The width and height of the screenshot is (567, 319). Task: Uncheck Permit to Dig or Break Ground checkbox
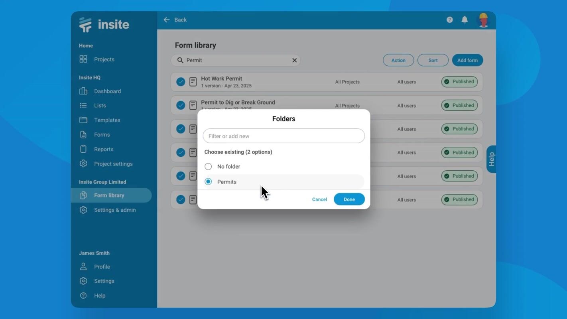coord(181,105)
